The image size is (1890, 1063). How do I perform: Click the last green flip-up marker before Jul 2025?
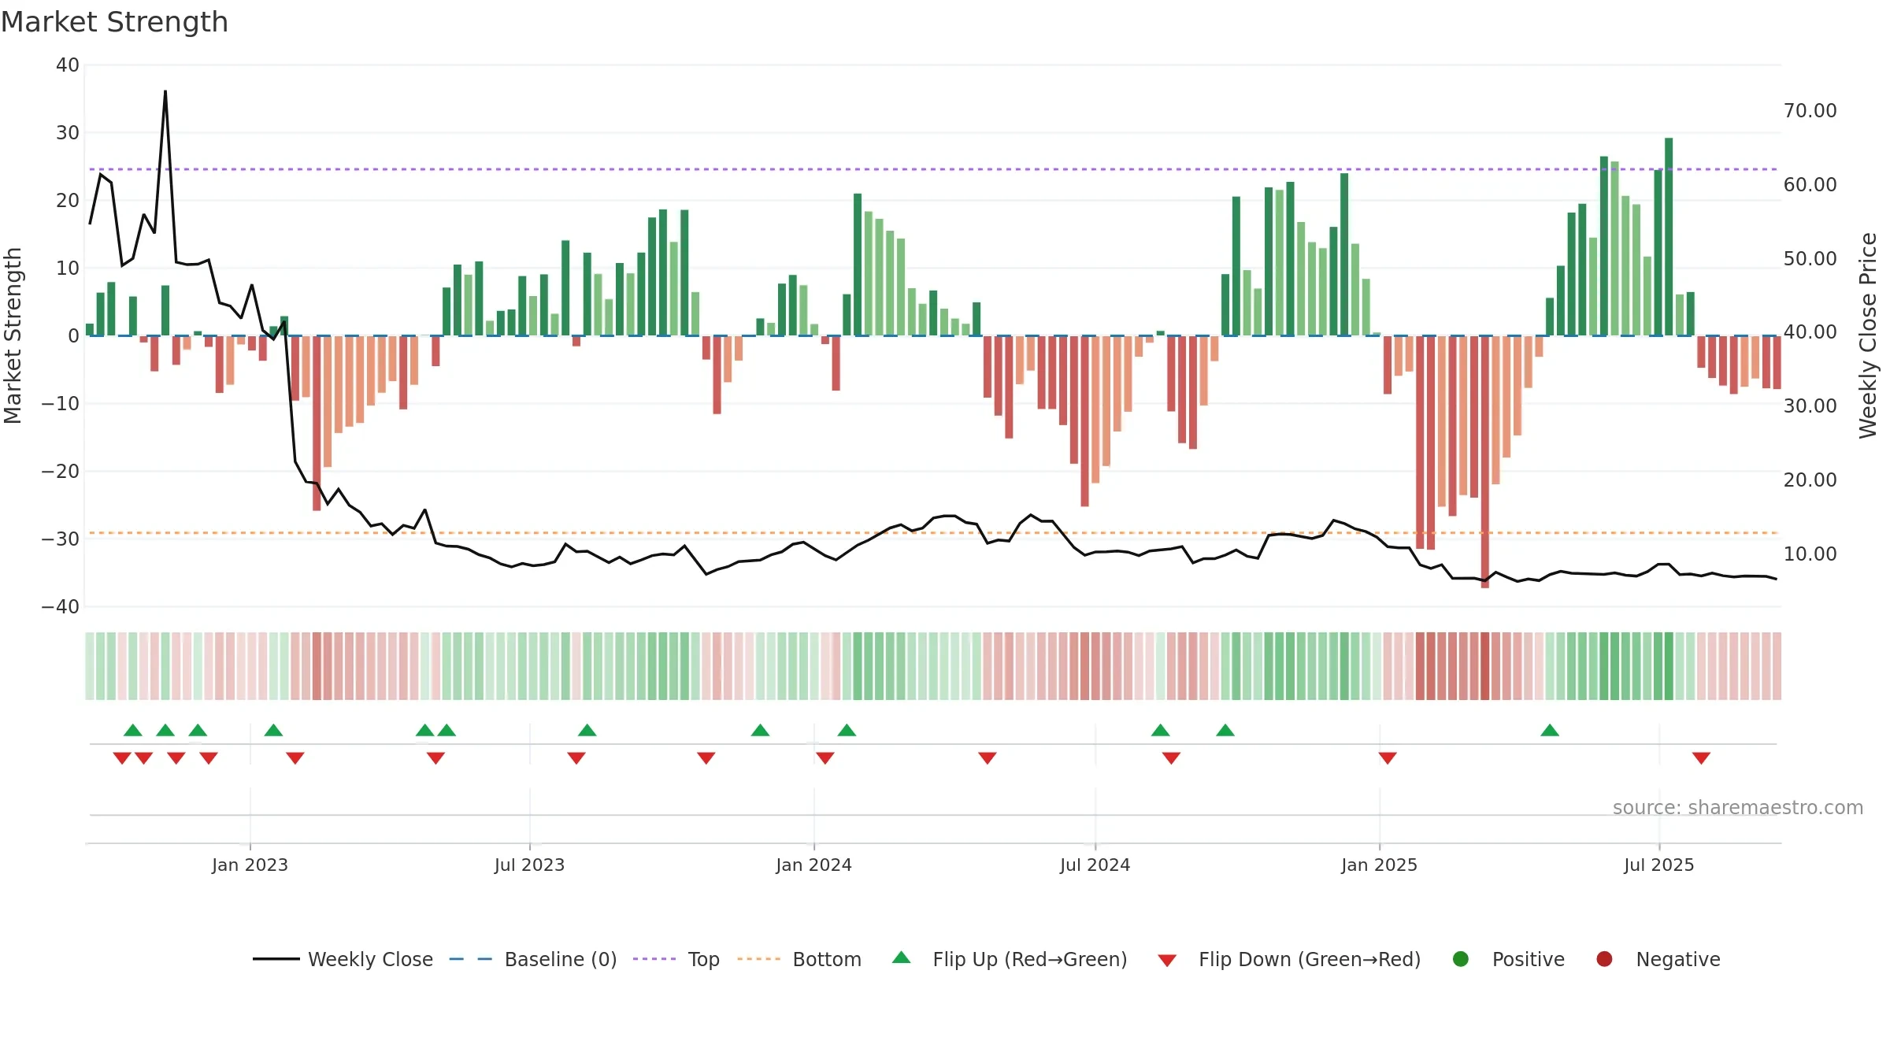pyautogui.click(x=1550, y=730)
